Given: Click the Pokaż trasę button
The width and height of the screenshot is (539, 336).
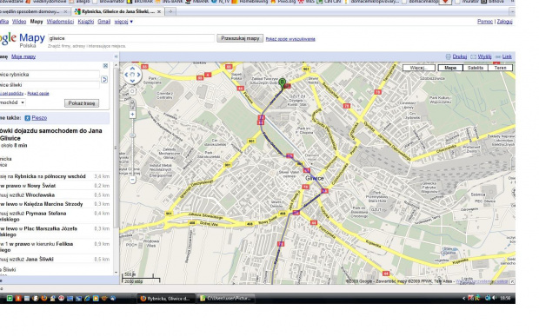Looking at the screenshot, I should click(x=82, y=103).
